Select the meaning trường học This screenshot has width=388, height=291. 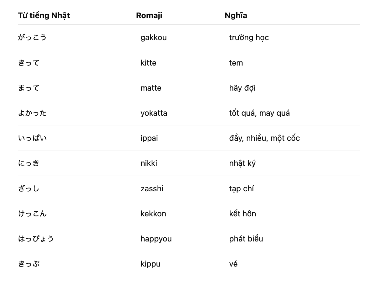point(249,38)
